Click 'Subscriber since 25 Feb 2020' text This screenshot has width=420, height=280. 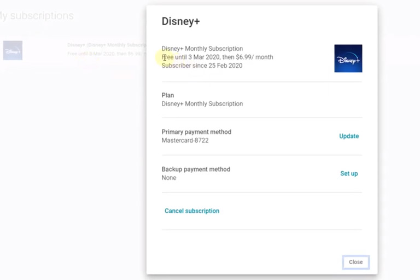[202, 66]
